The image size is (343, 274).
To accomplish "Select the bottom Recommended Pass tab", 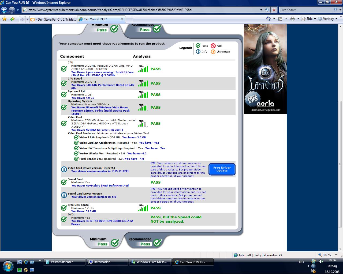I will point(146,241).
